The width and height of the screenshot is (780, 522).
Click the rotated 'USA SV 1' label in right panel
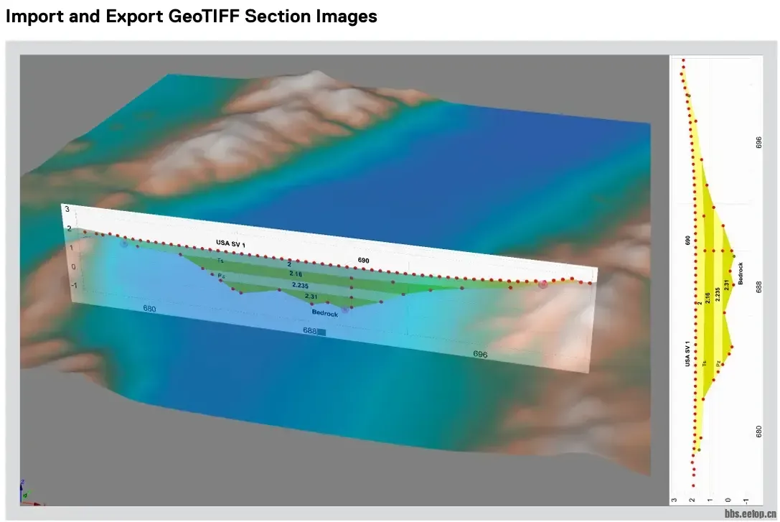[688, 355]
